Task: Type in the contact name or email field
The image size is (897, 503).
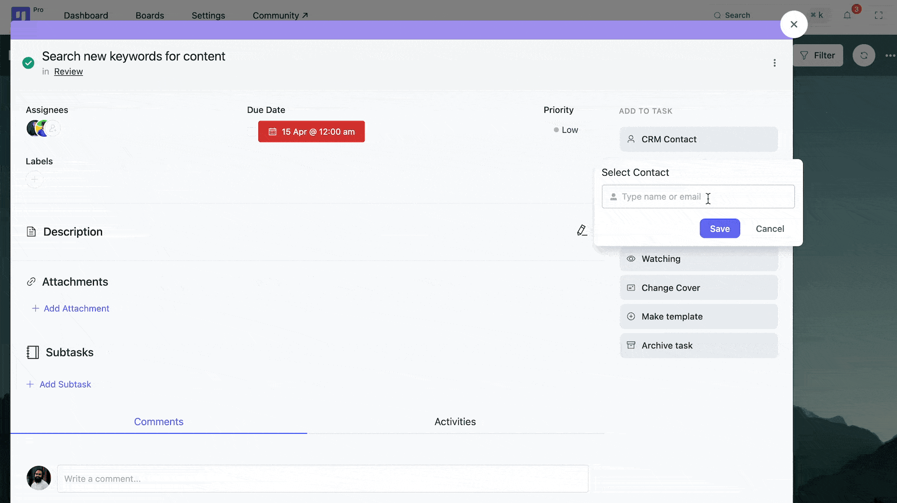Action: coord(698,196)
